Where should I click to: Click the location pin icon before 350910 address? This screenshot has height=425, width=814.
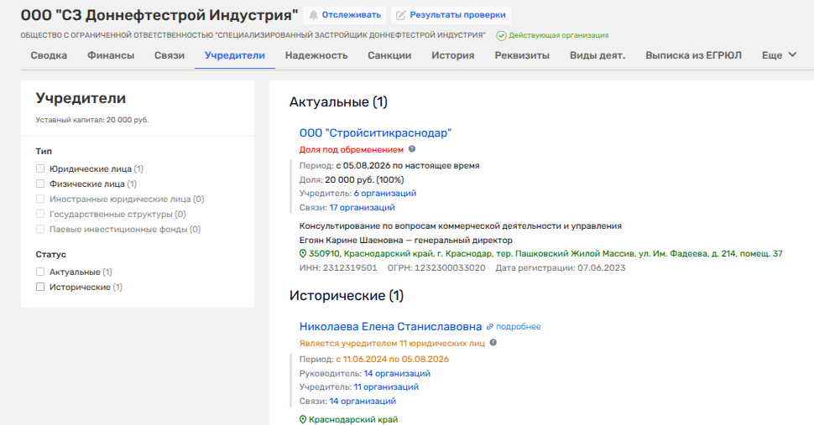[x=303, y=254]
